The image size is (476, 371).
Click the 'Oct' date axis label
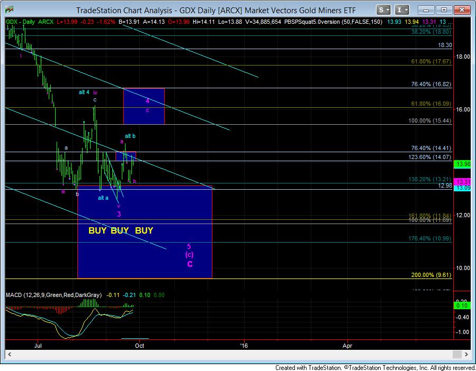140,346
